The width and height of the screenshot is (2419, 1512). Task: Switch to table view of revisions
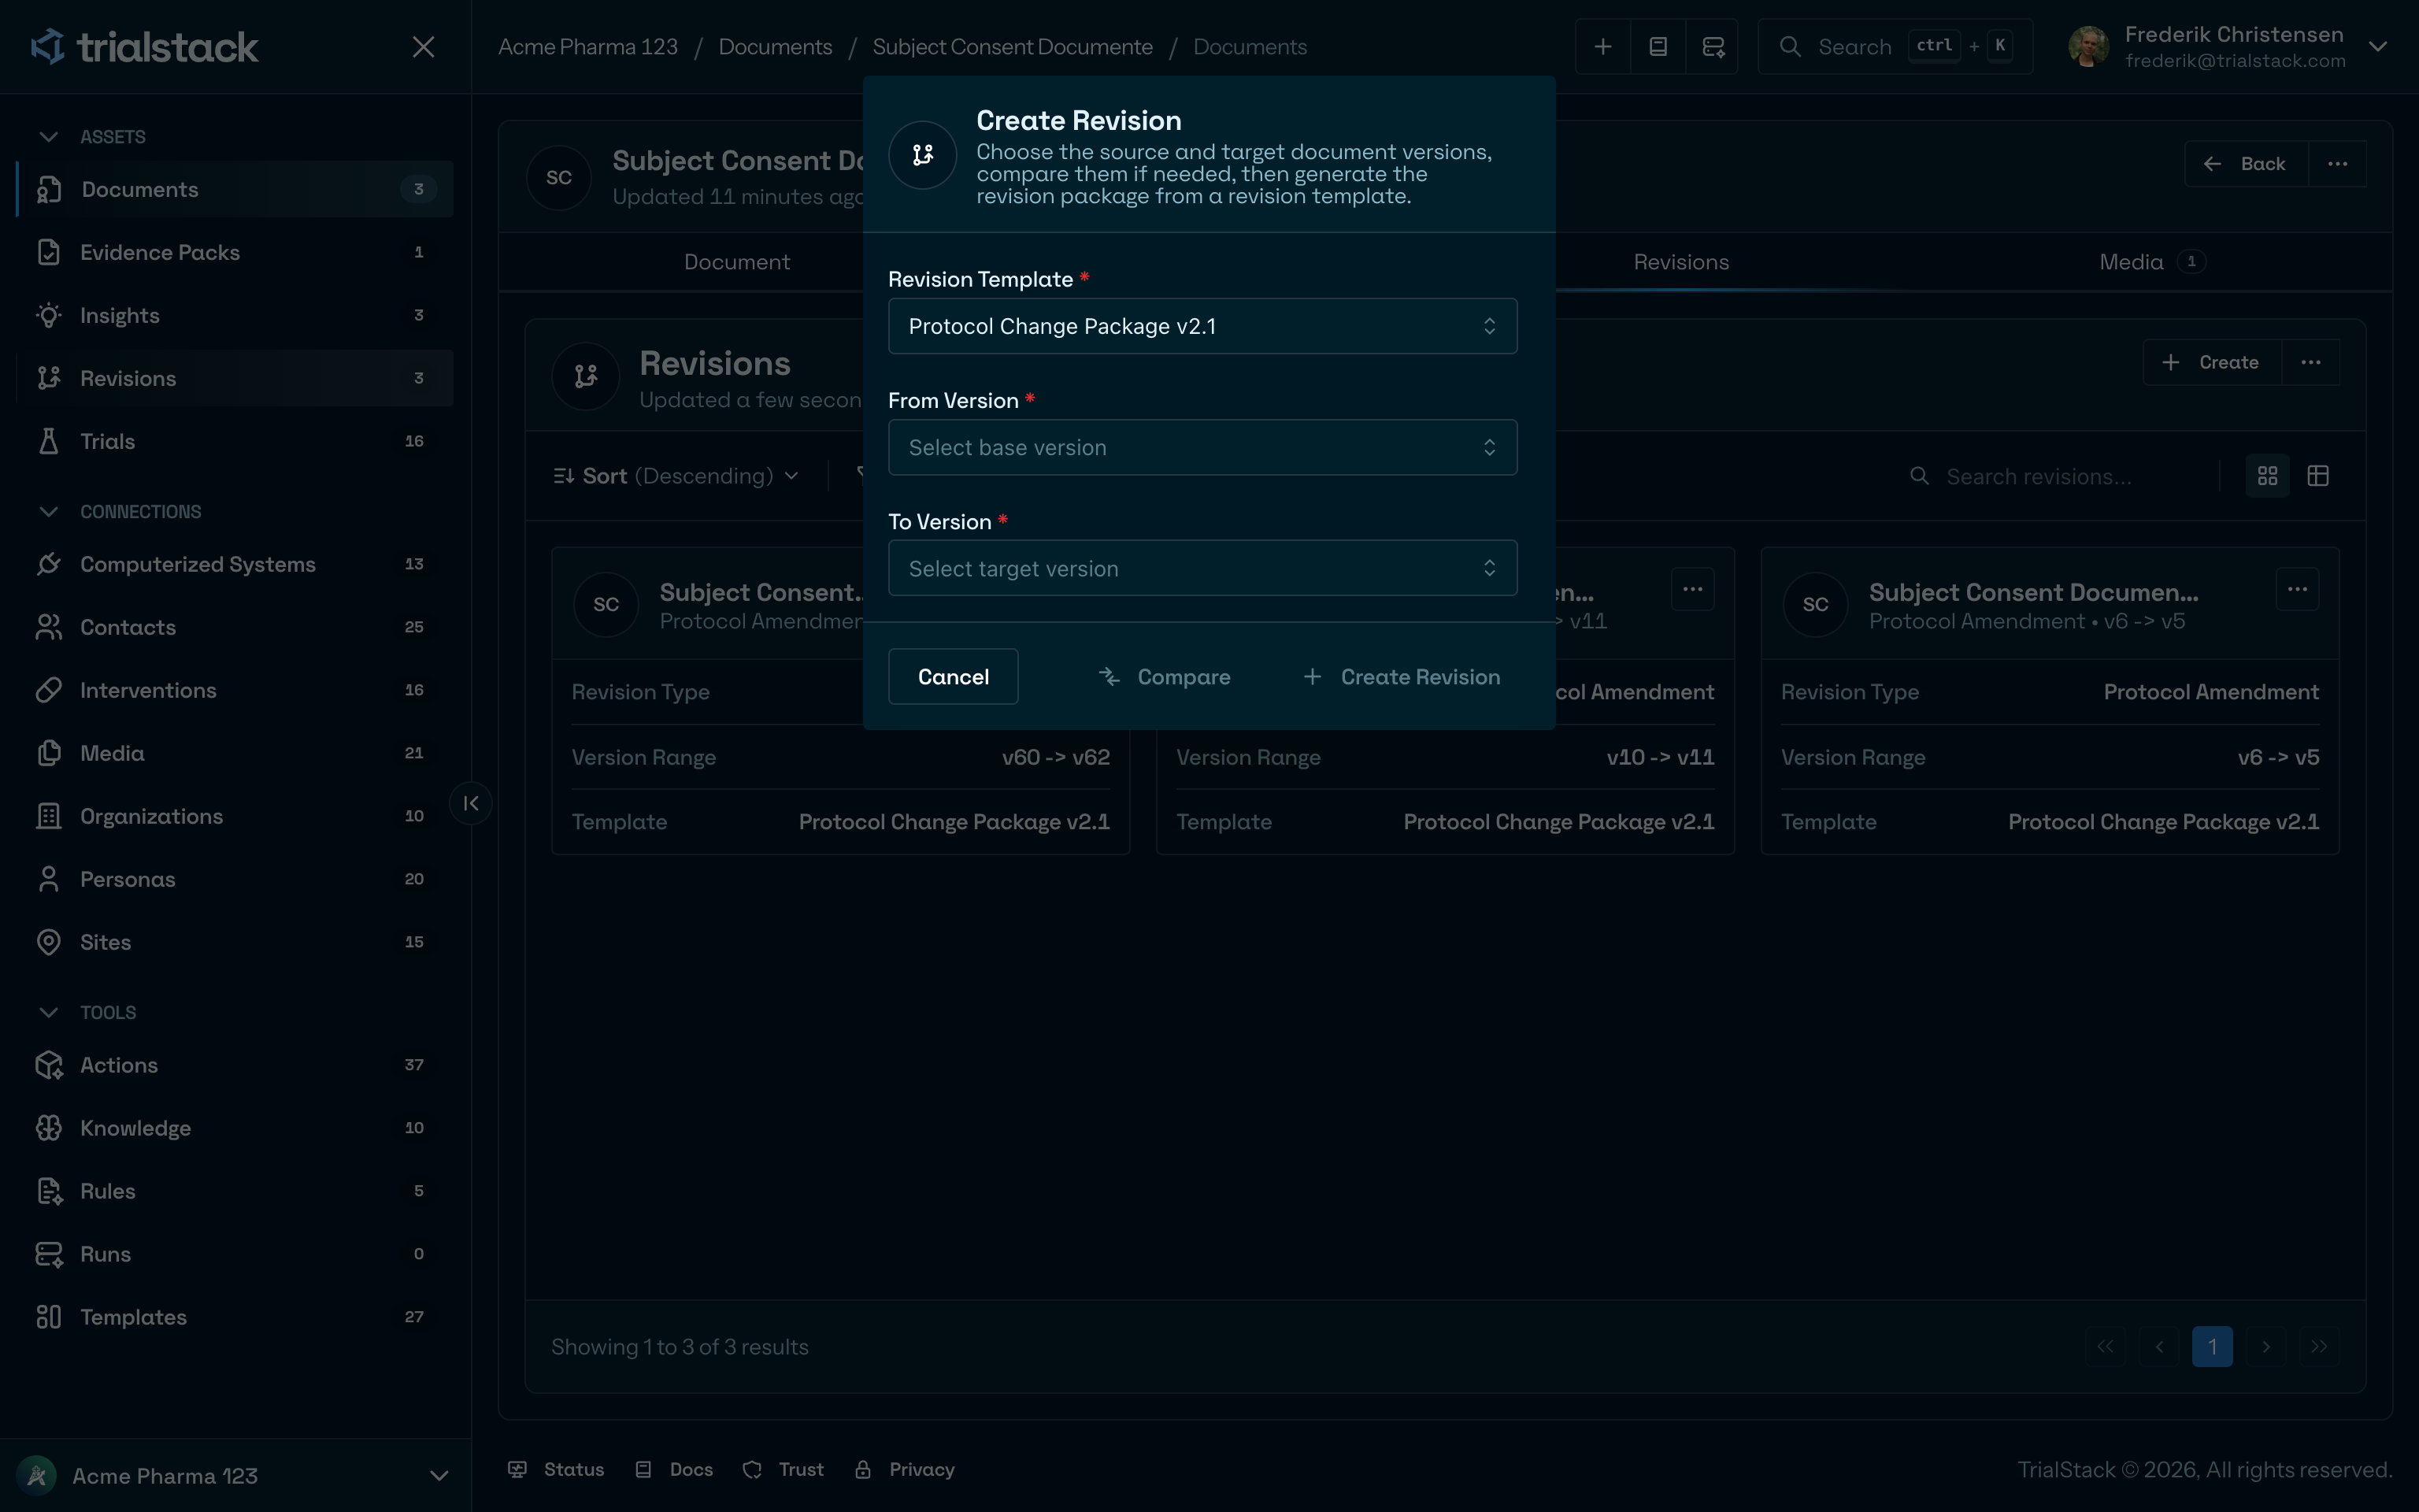click(2318, 476)
